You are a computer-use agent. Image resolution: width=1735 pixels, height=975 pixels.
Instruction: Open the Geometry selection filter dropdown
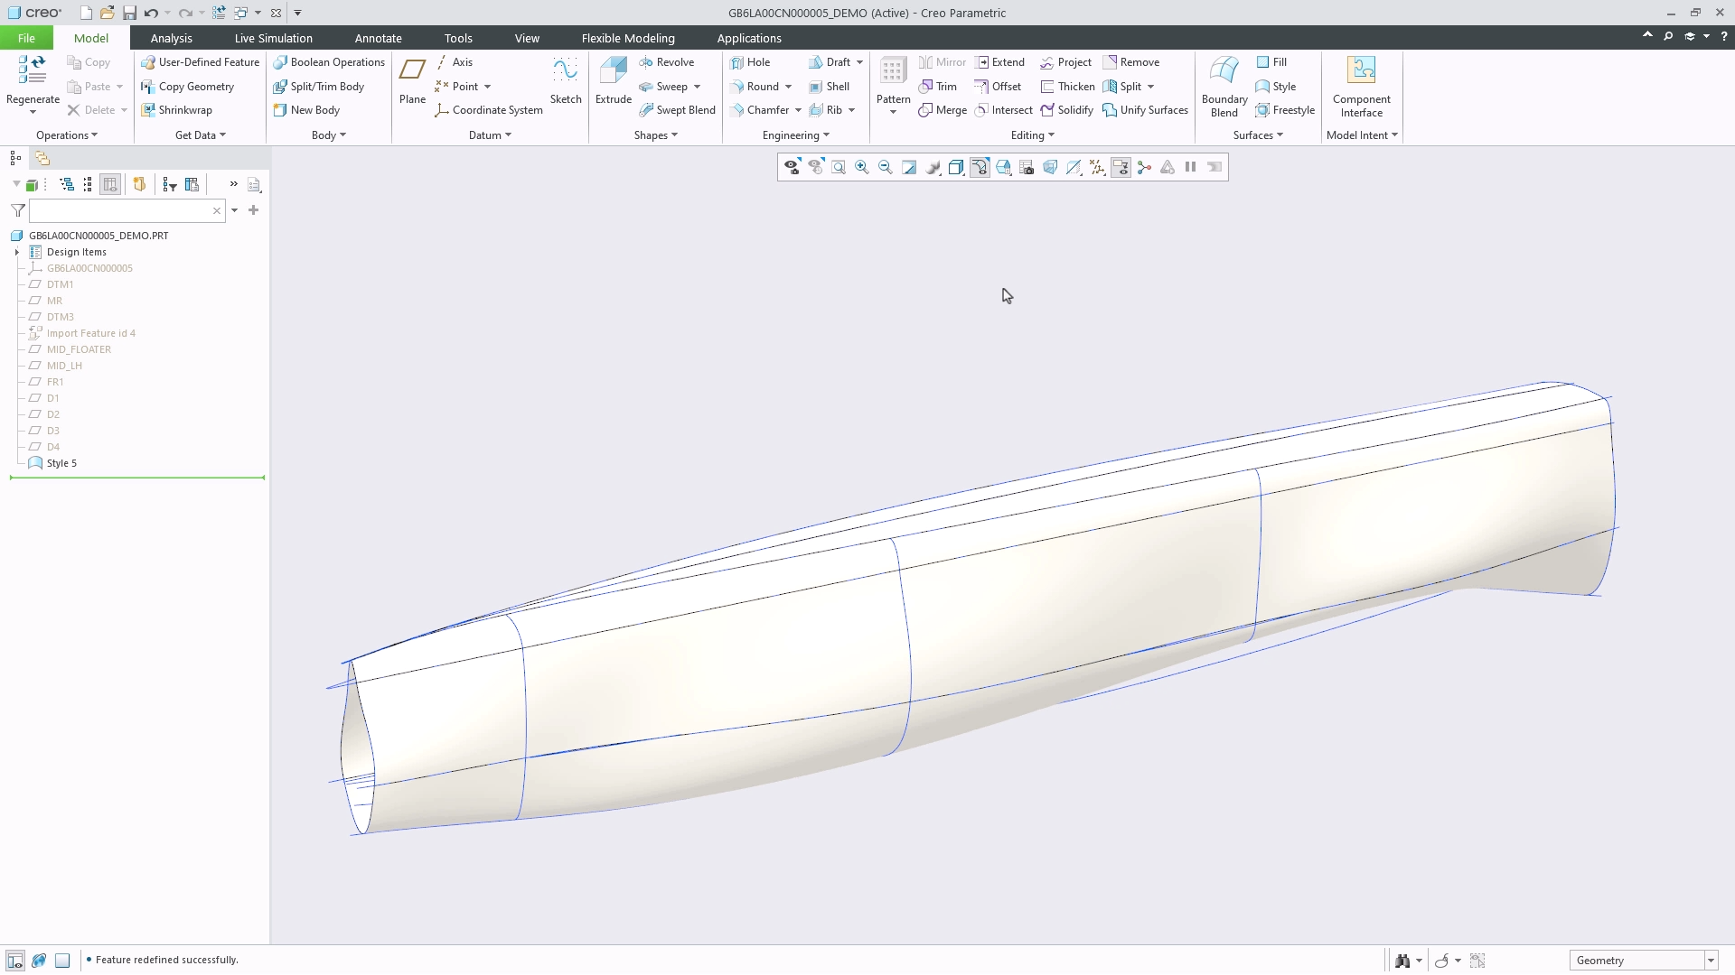coord(1711,961)
